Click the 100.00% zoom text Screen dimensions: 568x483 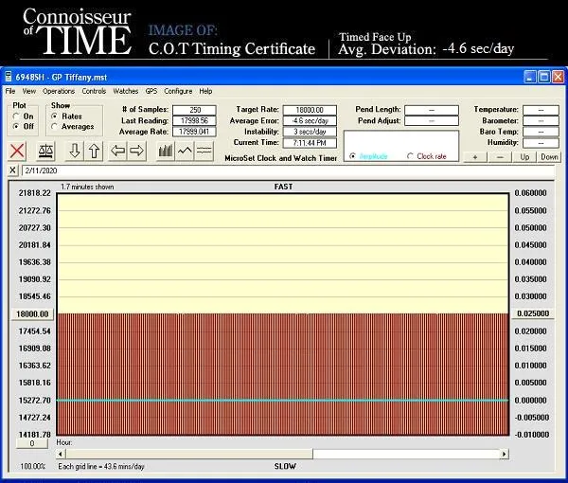(x=33, y=466)
